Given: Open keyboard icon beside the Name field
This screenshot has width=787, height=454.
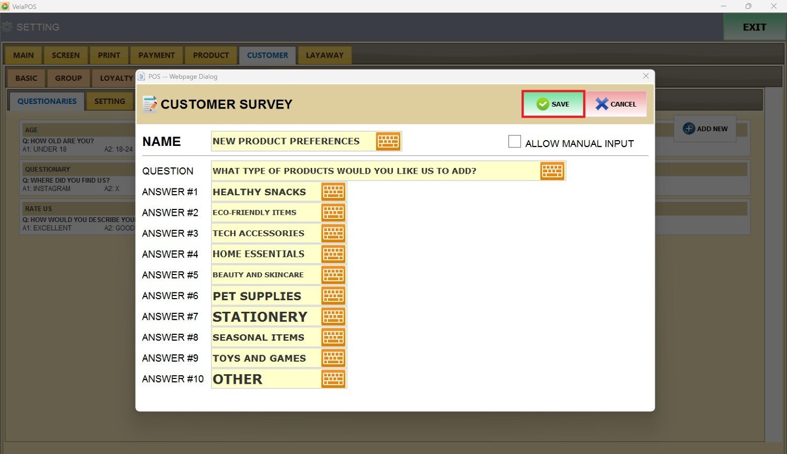Looking at the screenshot, I should pos(388,141).
